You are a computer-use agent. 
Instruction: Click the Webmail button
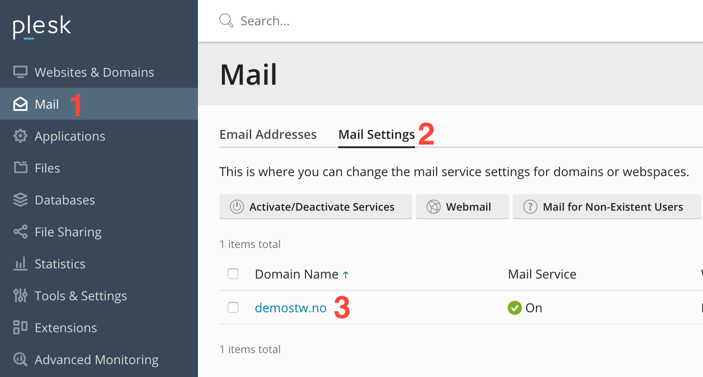462,207
